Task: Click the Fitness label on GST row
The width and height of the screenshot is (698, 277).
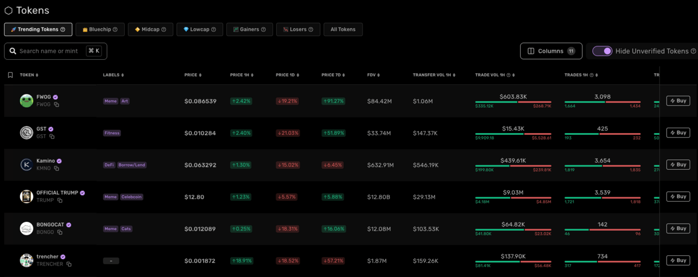Action: (x=112, y=133)
